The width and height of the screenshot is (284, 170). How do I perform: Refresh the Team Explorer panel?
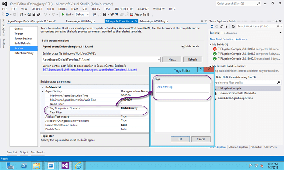point(233,26)
